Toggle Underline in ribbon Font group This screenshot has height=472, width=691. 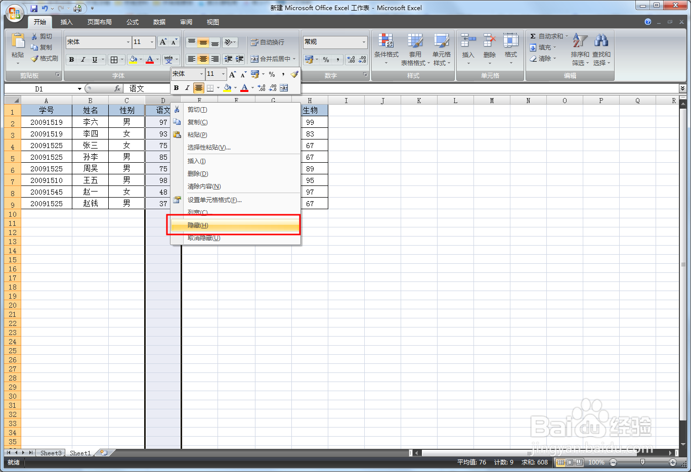pos(95,60)
